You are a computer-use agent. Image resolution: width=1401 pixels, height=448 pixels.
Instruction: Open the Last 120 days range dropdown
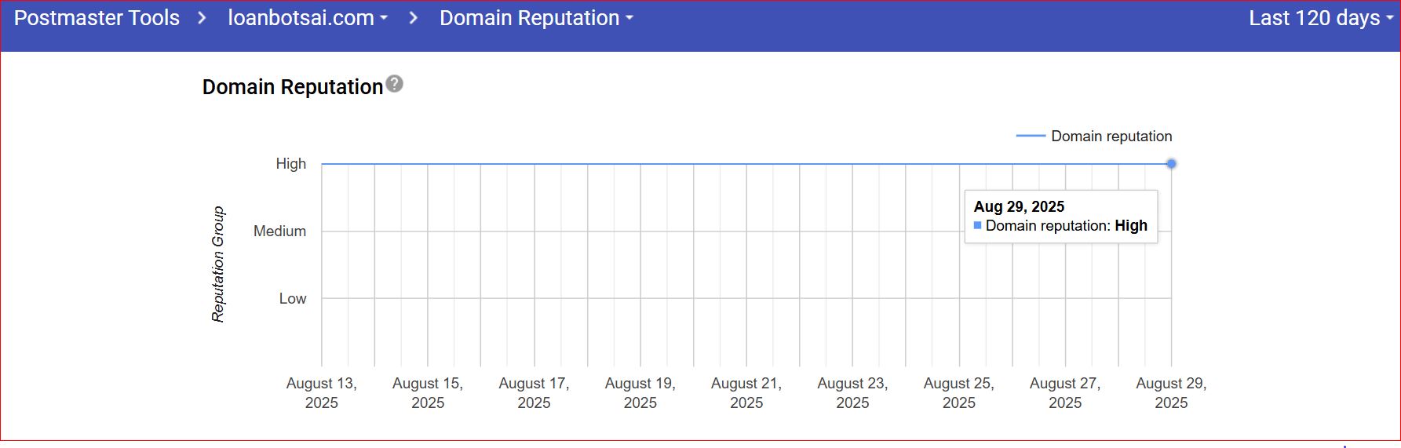click(x=1320, y=18)
